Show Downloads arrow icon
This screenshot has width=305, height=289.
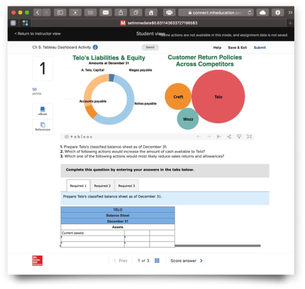pos(278,13)
